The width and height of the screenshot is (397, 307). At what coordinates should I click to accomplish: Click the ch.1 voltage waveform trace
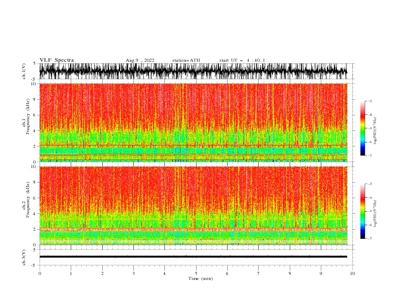pos(193,71)
